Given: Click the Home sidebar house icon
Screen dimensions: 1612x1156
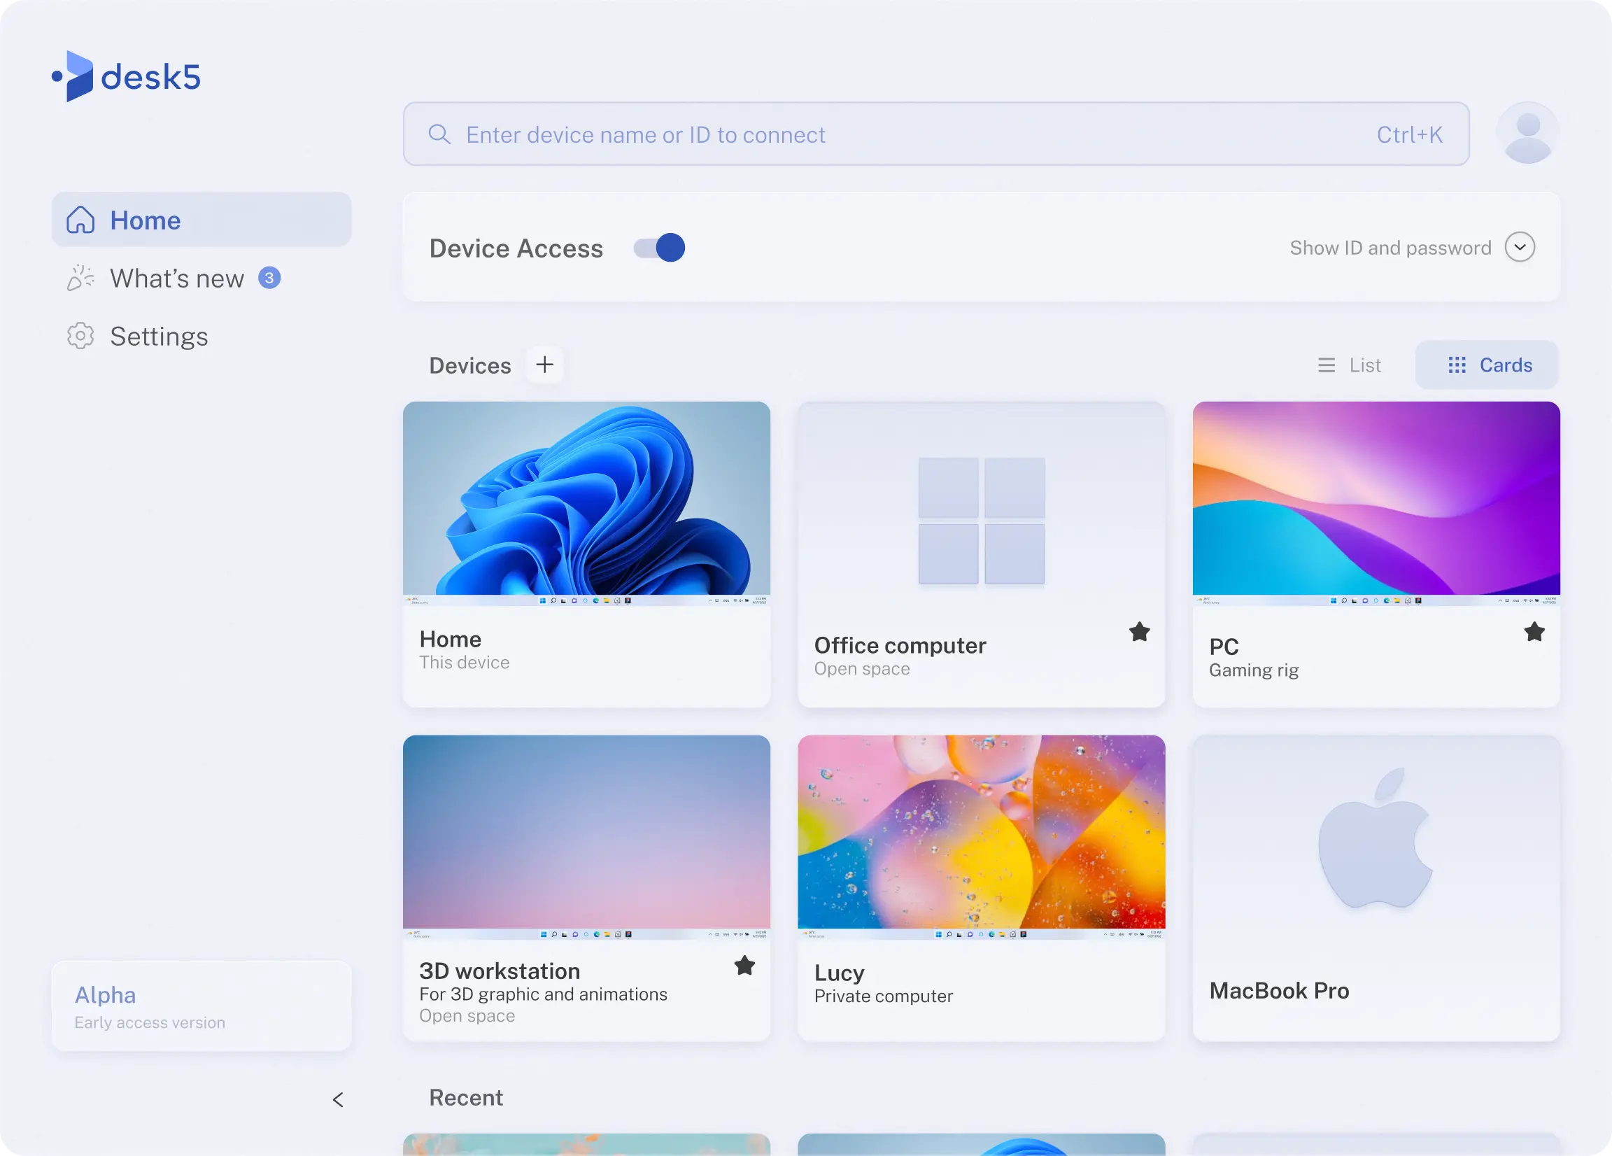Looking at the screenshot, I should (x=80, y=220).
